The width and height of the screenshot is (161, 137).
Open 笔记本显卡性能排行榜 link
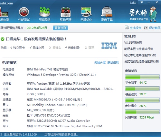[x=138, y=49]
